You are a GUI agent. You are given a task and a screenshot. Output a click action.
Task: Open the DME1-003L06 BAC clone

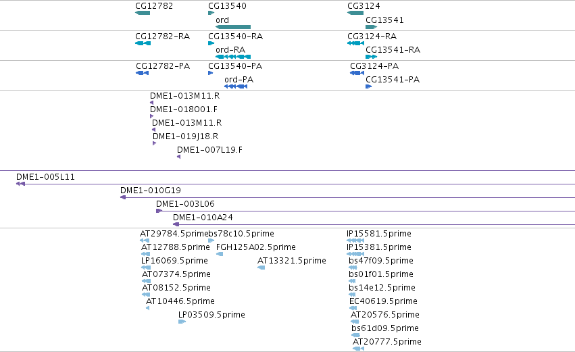(x=366, y=211)
